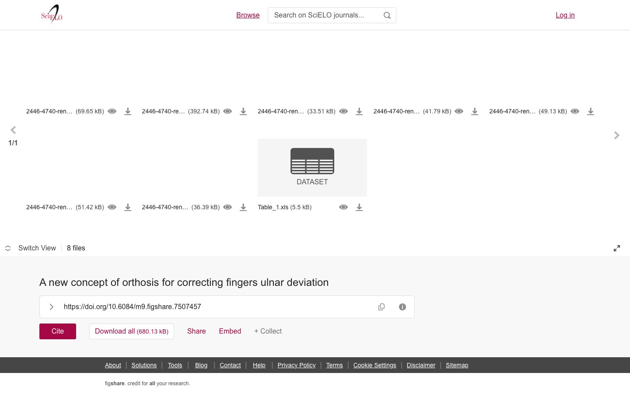Open the Browse link
This screenshot has height=394, width=630.
pos(248,15)
